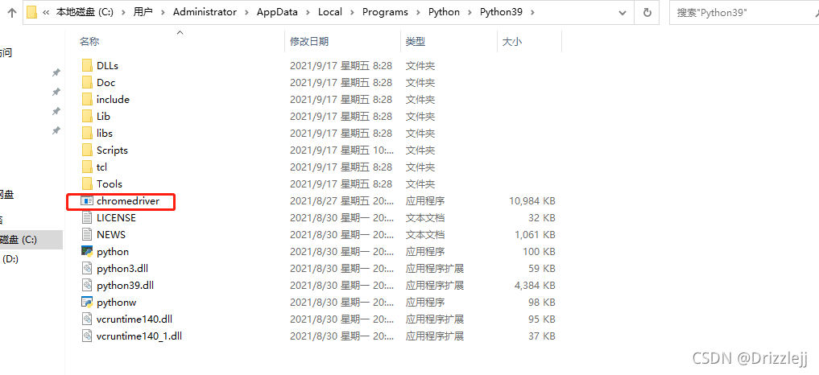Viewport: 819px width, 375px height.
Task: Click the folder icon in address bar
Action: coord(32,11)
